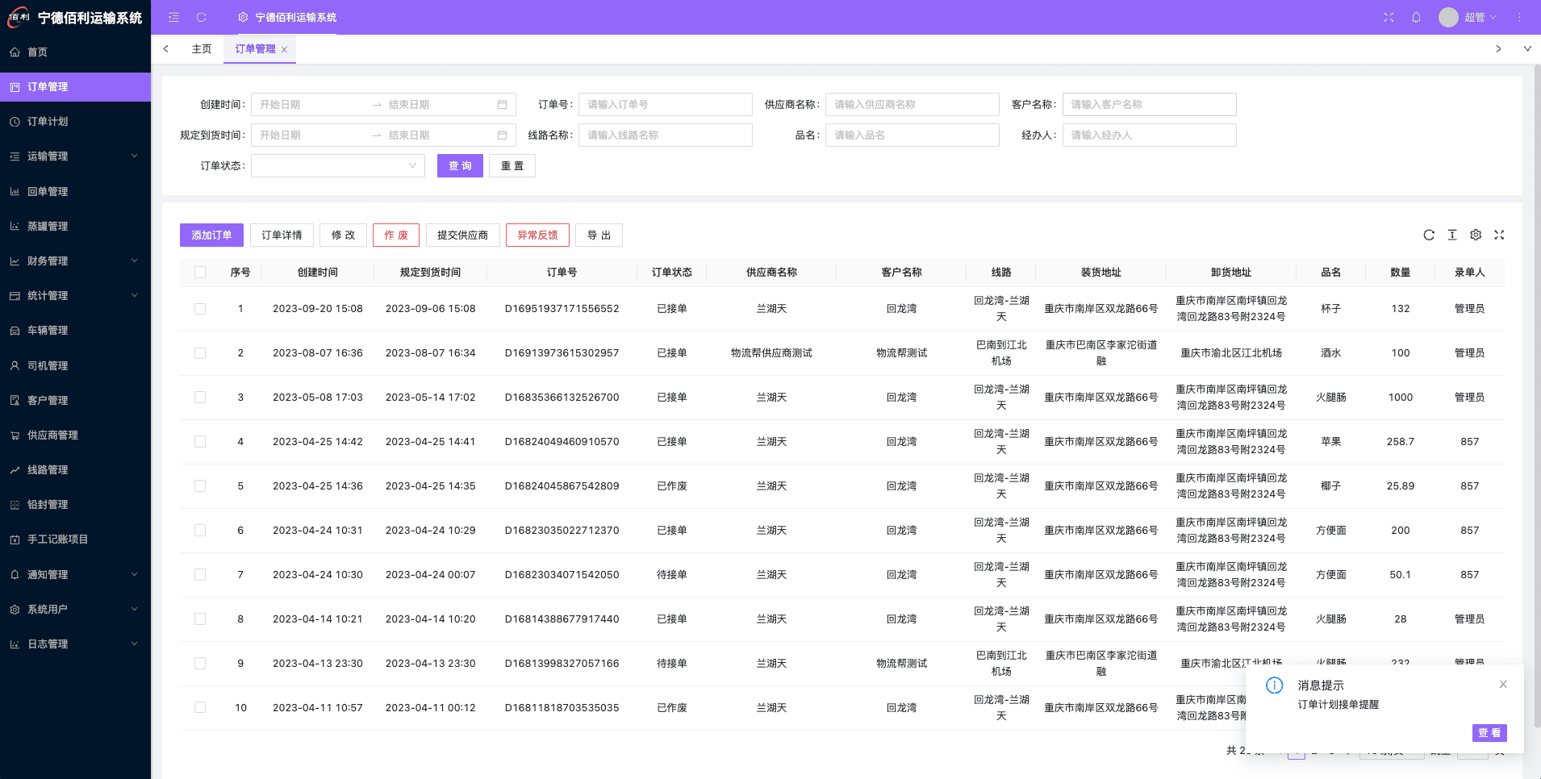Open table column settings gear icon
The image size is (1541, 779).
[x=1476, y=235]
